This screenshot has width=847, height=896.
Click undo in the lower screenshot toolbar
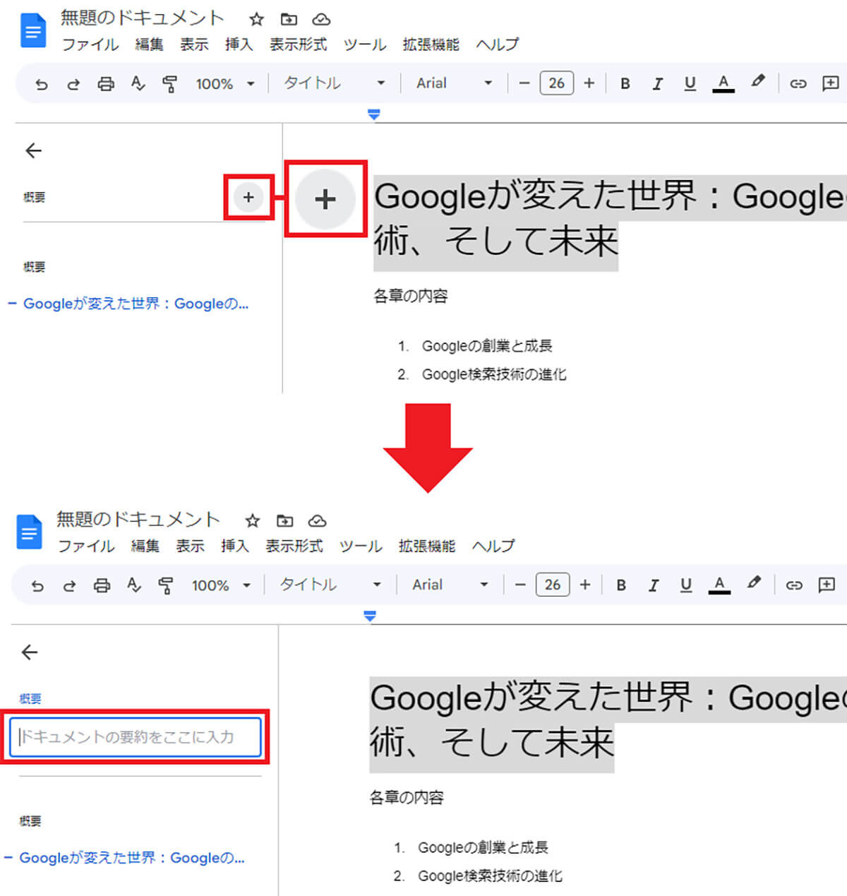pos(37,585)
